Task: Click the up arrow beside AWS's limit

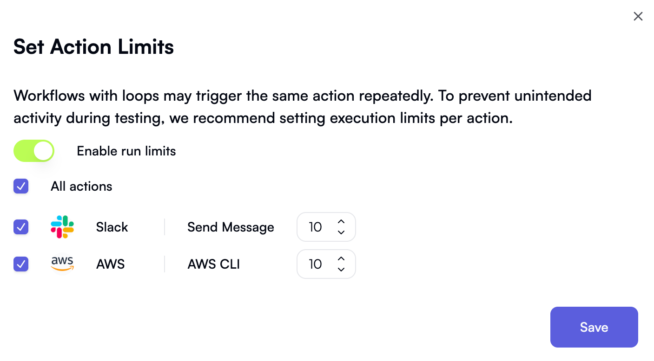Action: pos(341,259)
